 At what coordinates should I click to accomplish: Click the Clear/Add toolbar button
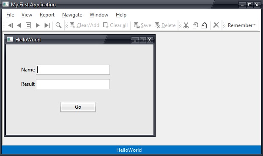(85, 25)
